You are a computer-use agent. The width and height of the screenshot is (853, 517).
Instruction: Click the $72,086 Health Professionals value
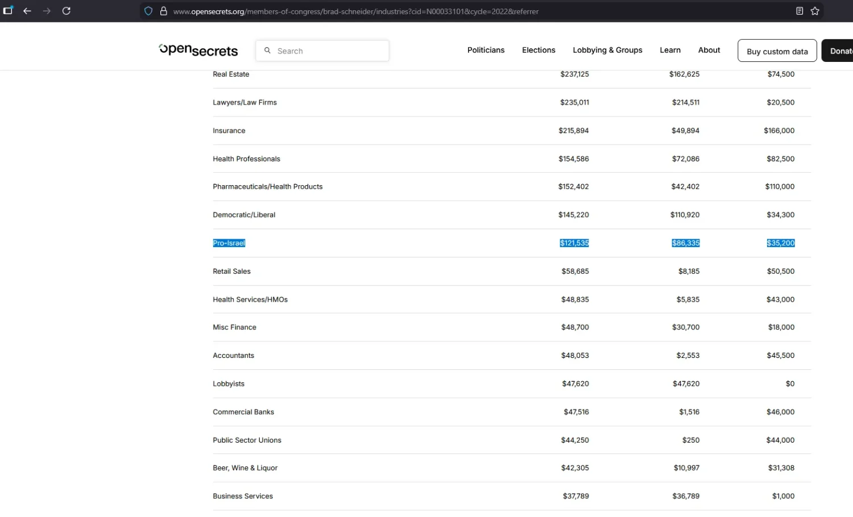coord(686,159)
